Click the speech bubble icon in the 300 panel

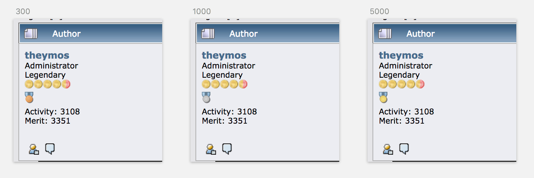pos(50,149)
